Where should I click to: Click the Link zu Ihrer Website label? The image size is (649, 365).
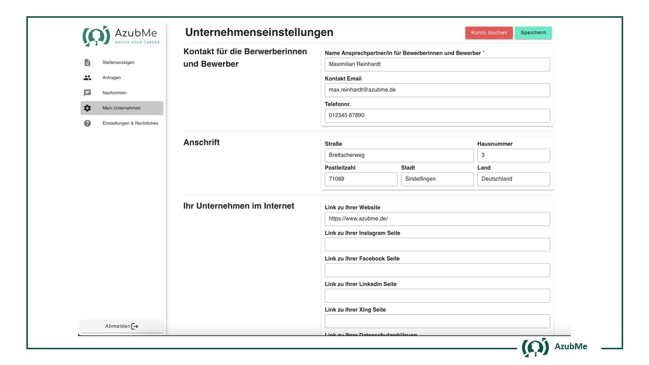pos(352,207)
